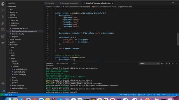
Task: Open the Extensions view
Action: 3,36
